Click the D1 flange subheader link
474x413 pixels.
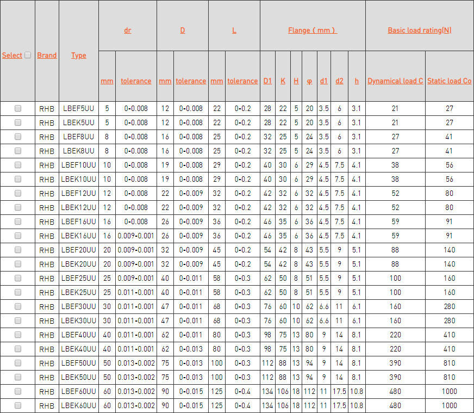click(x=267, y=81)
